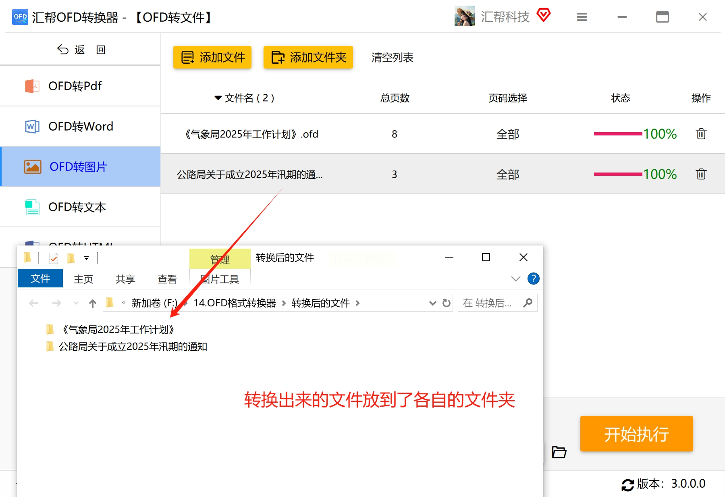Click progress bar of 气象局 file
This screenshot has width=725, height=497.
click(x=618, y=134)
